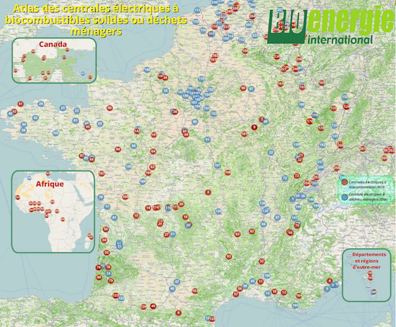Select red marker 96 in Normandy

[109, 108]
